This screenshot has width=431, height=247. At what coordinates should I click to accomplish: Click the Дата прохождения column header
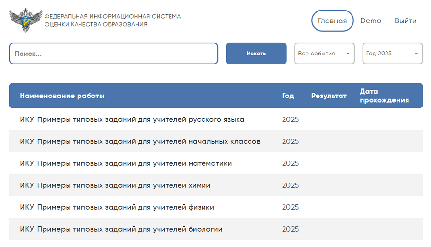(x=384, y=96)
